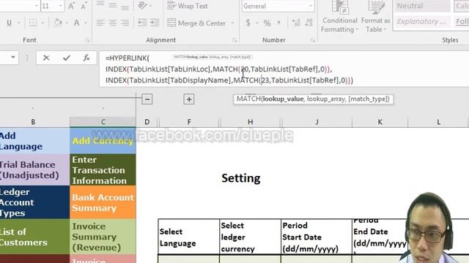
Task: Open Ledger Account Types cell
Action: (34, 202)
